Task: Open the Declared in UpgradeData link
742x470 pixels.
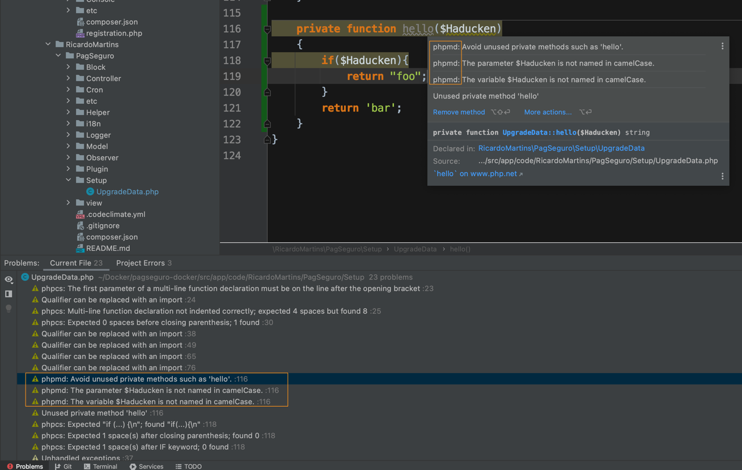Action: coord(561,148)
